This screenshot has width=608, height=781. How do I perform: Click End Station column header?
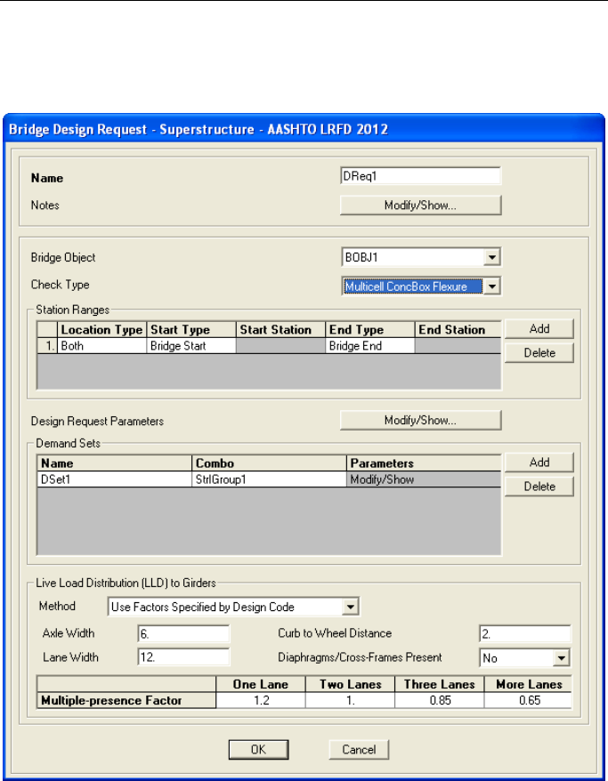pyautogui.click(x=458, y=330)
